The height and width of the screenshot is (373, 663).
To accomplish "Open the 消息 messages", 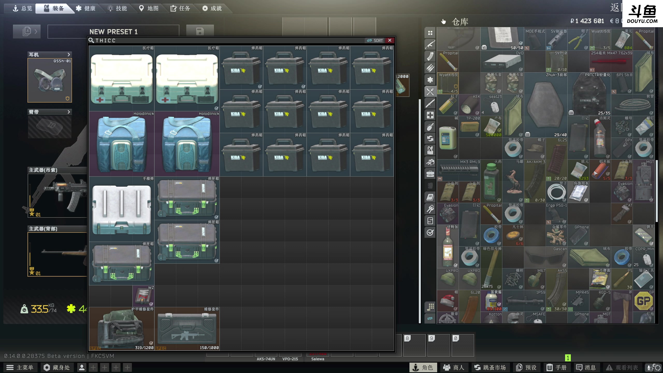I will [x=586, y=368].
